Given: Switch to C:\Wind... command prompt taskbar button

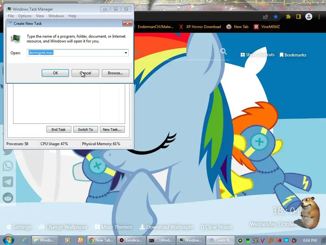Looking at the screenshot, I should click(161, 240).
